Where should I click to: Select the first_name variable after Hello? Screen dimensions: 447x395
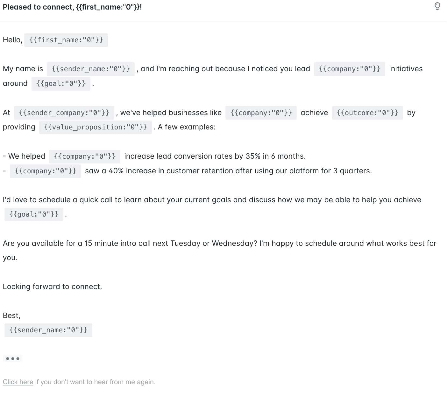point(66,40)
